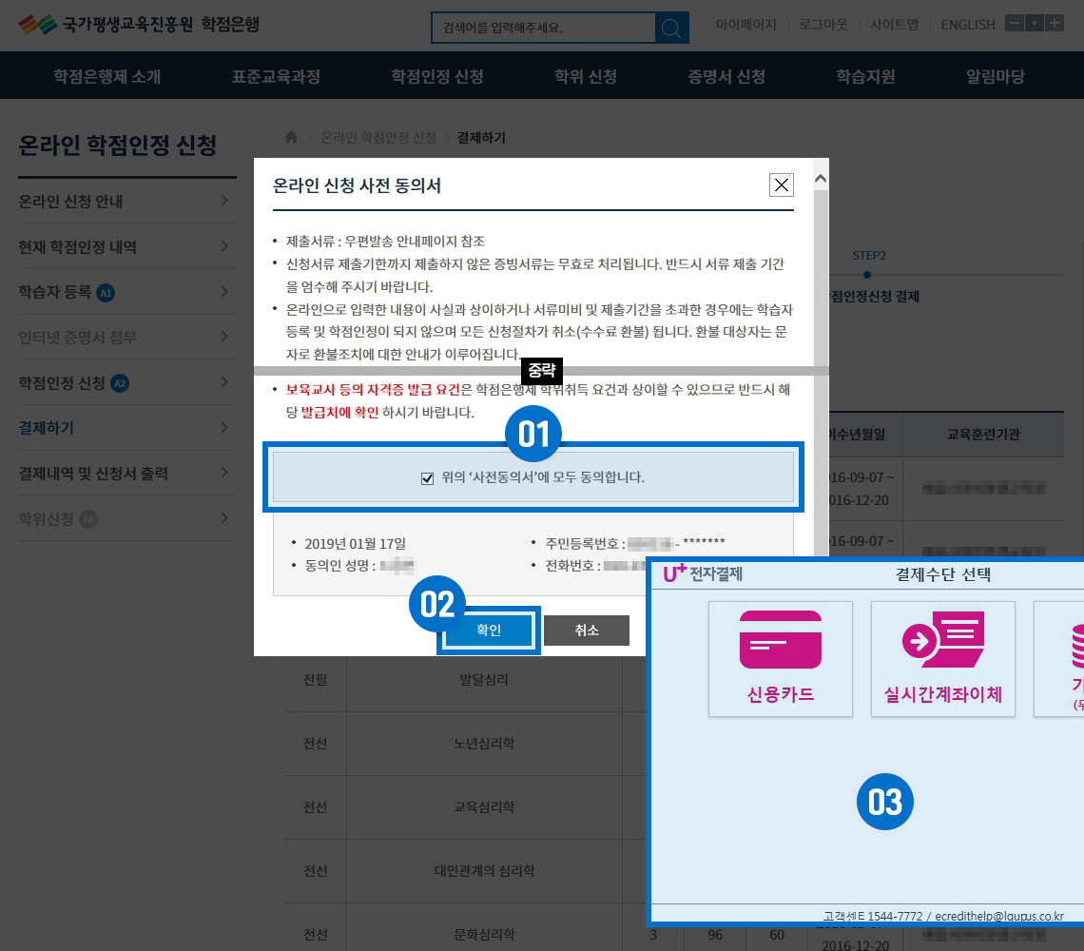The image size is (1084, 951).
Task: Click the home icon in breadcrumb
Action: (292, 138)
